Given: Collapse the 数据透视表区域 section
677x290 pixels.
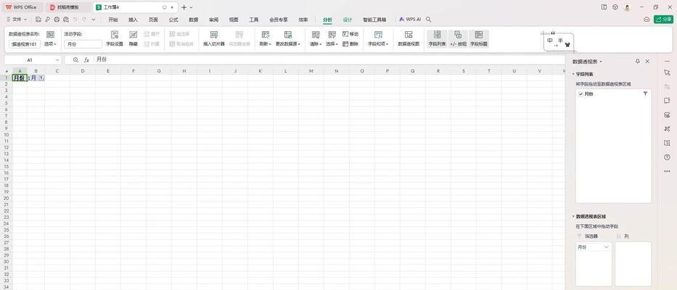Looking at the screenshot, I should tap(574, 216).
